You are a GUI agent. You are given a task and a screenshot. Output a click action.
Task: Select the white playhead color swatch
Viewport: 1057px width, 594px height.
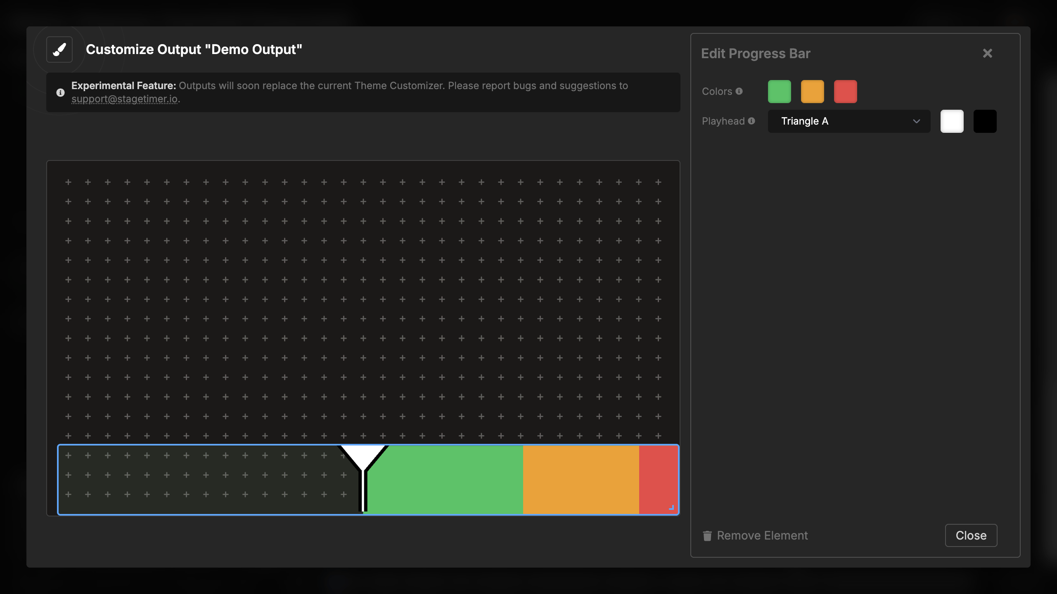952,121
